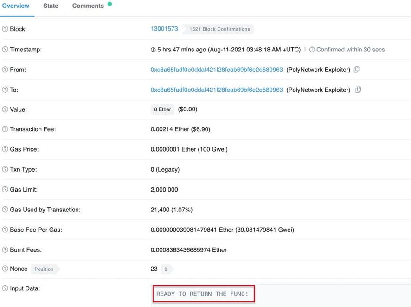The image size is (411, 307).
Task: Open block number 13001573
Action: (164, 29)
